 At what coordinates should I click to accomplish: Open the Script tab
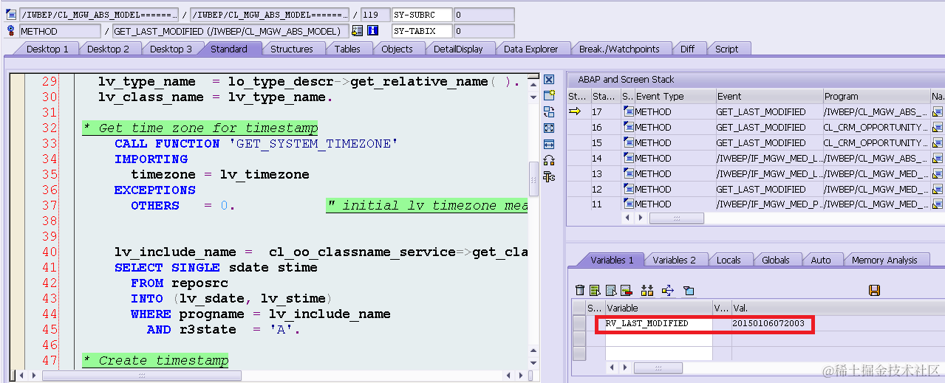click(x=726, y=49)
